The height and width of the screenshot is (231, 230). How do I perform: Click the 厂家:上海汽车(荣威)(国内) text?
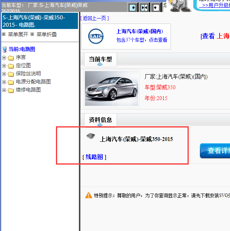[x=176, y=76]
